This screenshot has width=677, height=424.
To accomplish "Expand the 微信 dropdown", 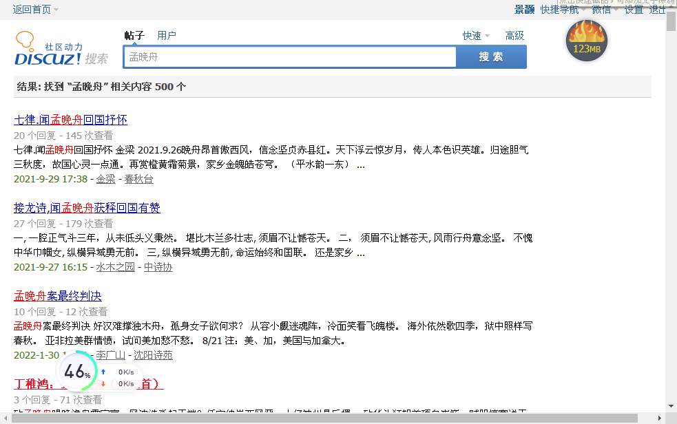I will pyautogui.click(x=605, y=10).
